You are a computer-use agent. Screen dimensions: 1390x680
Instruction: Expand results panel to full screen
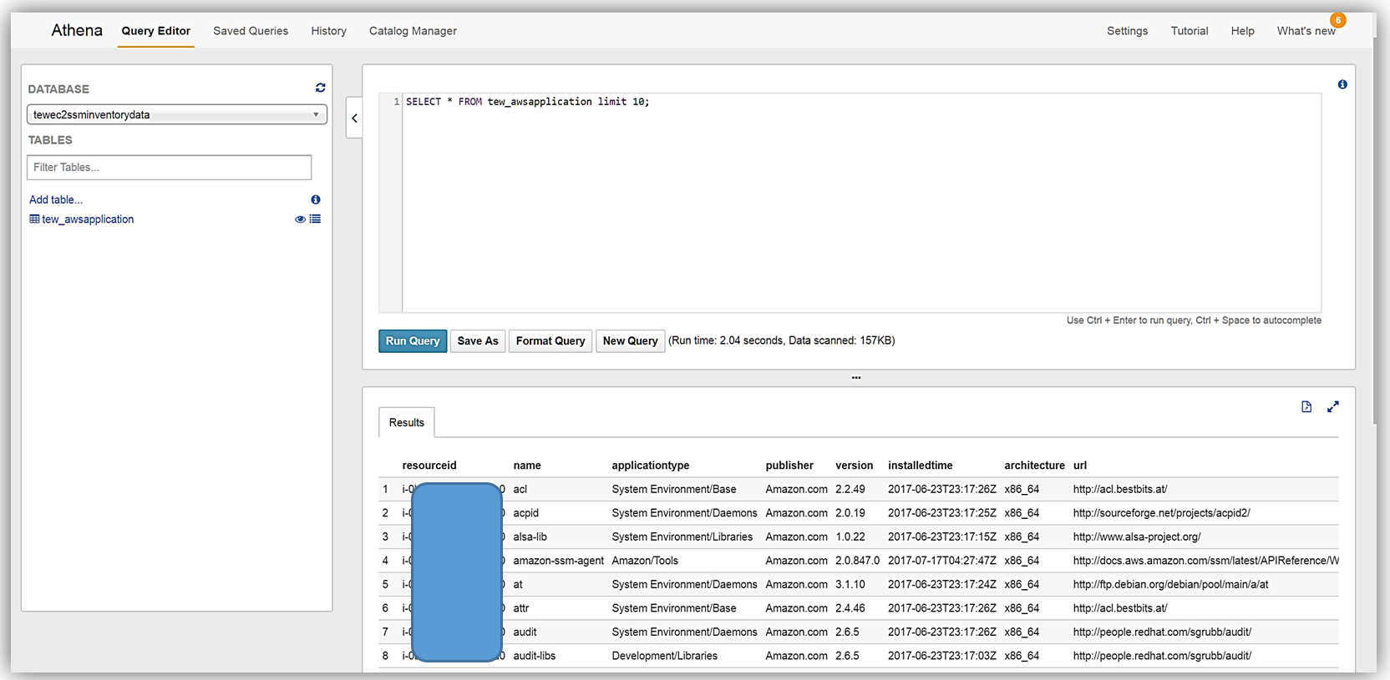click(x=1333, y=407)
